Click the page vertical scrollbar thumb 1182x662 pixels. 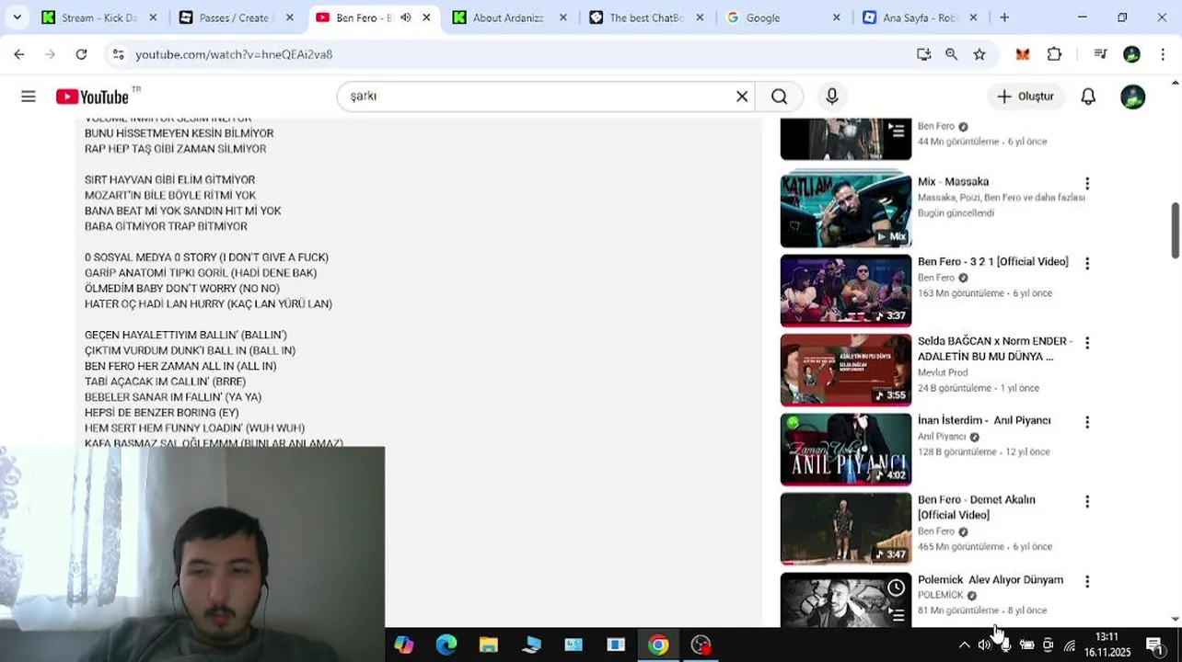click(1175, 230)
